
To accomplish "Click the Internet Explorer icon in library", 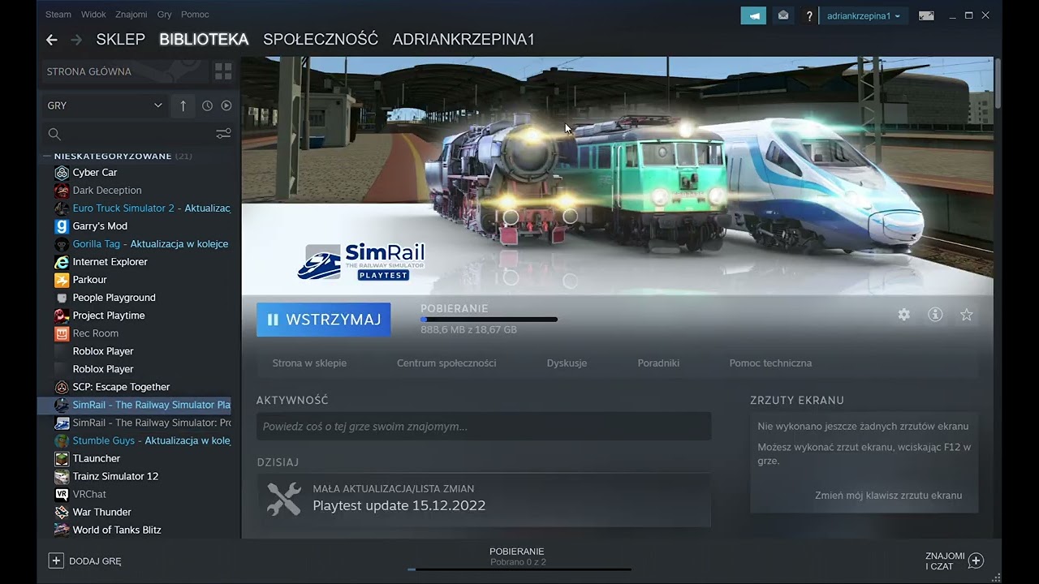I will pyautogui.click(x=62, y=262).
